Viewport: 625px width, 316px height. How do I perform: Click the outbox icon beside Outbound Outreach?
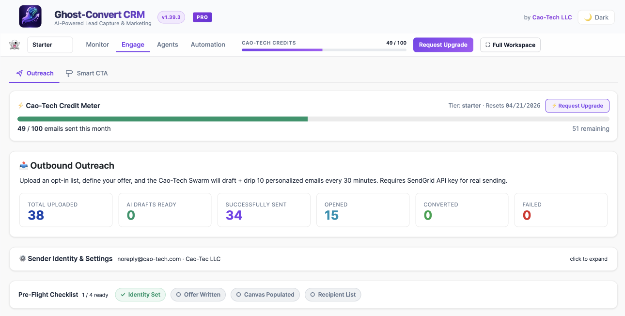(x=24, y=166)
